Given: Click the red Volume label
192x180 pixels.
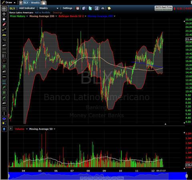Looking at the screenshot, I should tap(20, 129).
